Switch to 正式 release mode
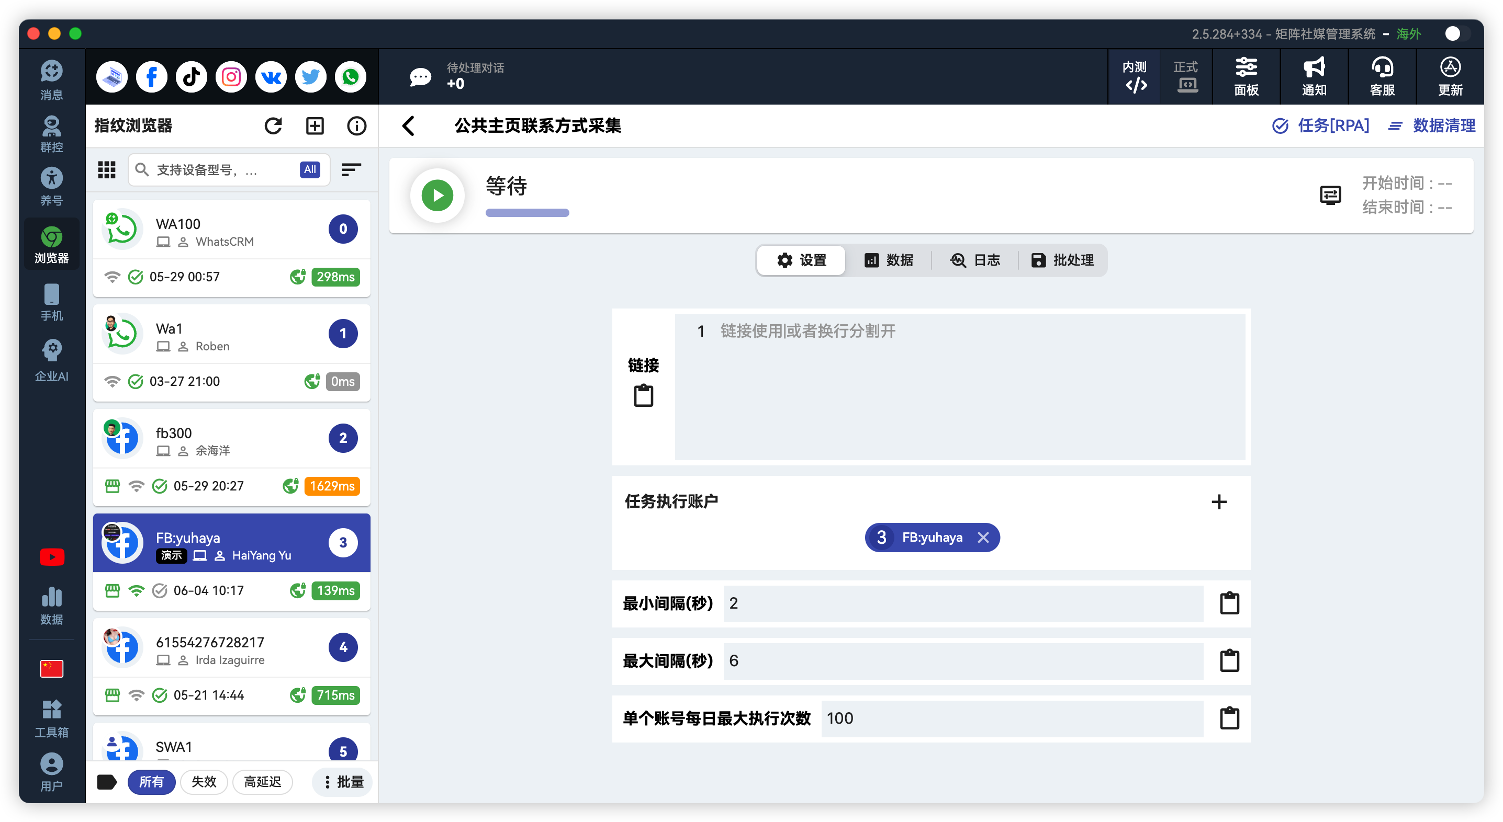The image size is (1503, 822). click(x=1185, y=77)
